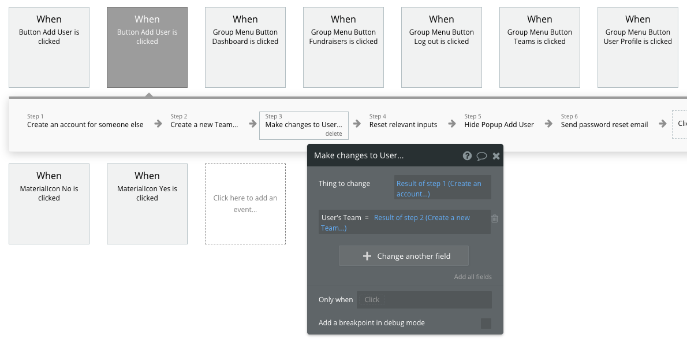Delete Step 3 using the delete link
The width and height of the screenshot is (687, 353).
coord(333,133)
